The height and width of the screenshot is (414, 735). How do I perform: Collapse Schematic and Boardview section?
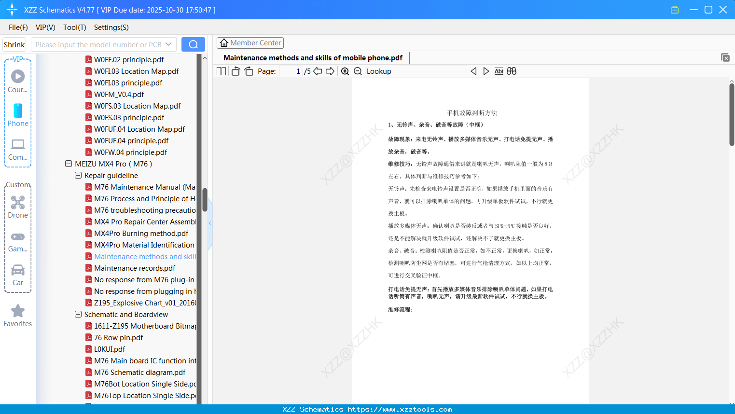tap(78, 314)
